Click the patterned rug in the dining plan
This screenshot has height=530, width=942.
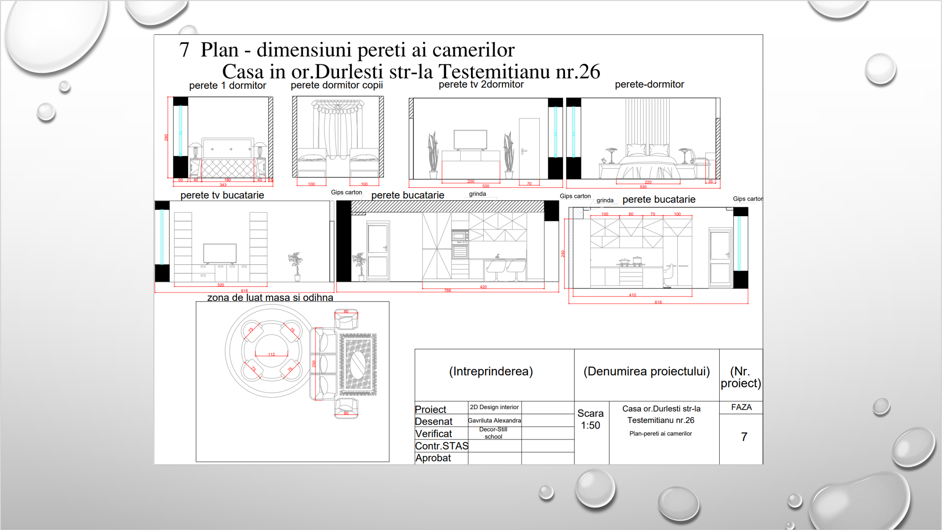[x=358, y=364]
